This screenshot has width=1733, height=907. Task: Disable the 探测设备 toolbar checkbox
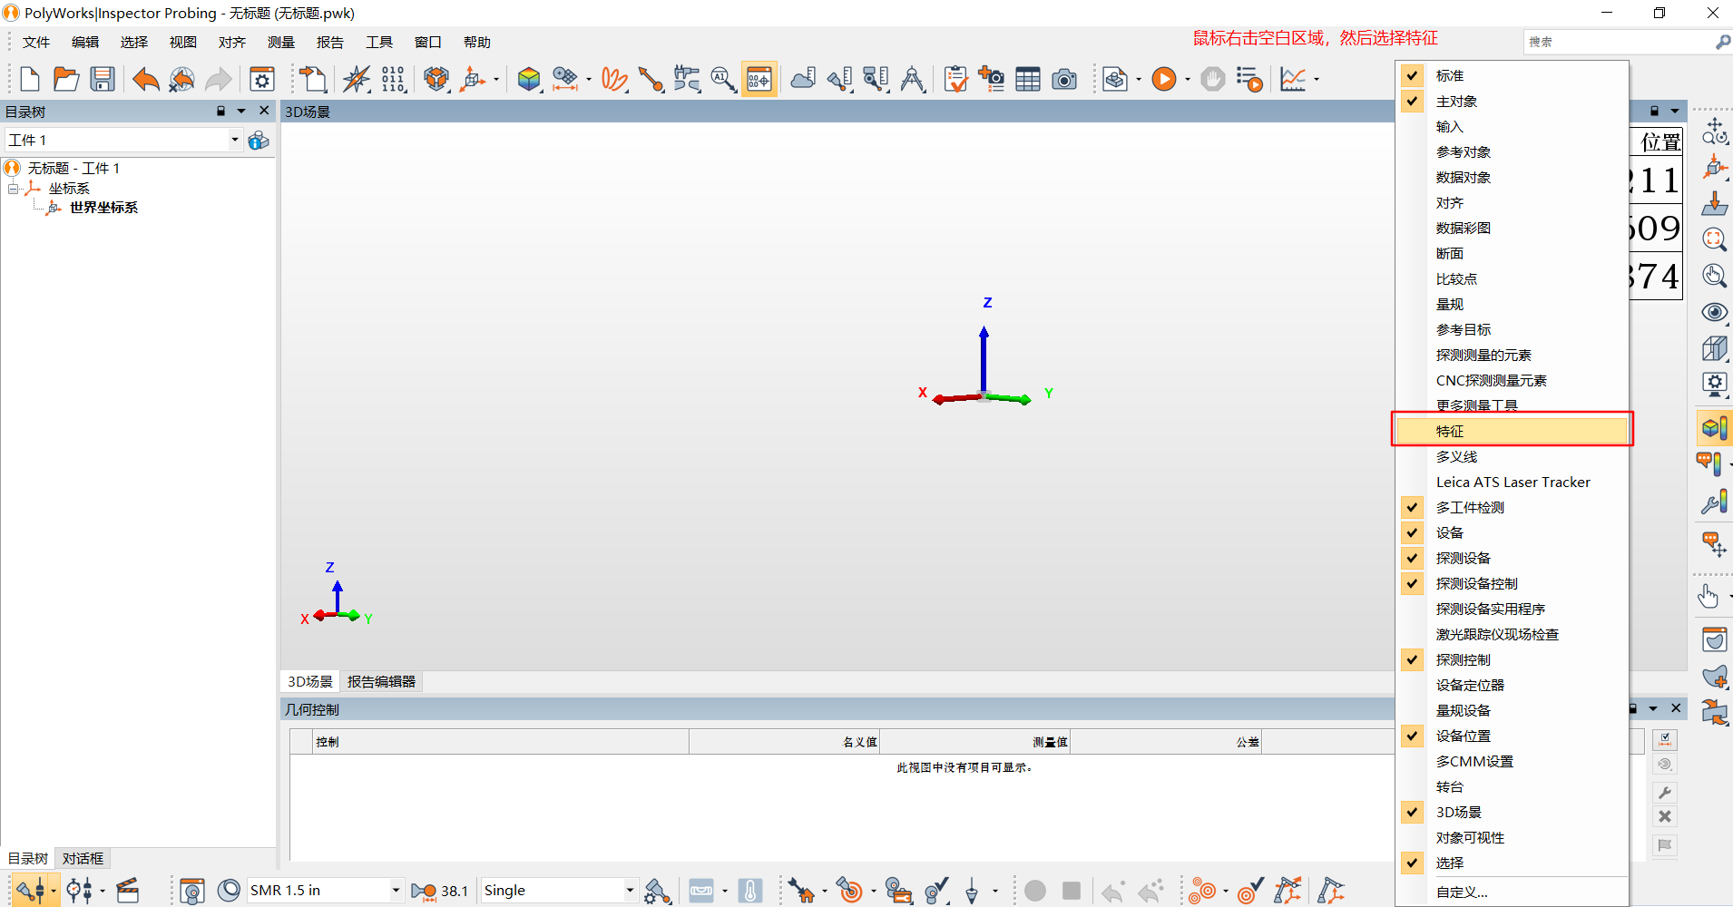coord(1413,558)
